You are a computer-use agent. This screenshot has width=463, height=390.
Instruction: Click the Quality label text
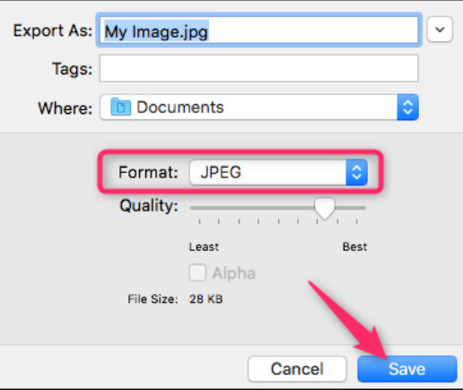149,206
